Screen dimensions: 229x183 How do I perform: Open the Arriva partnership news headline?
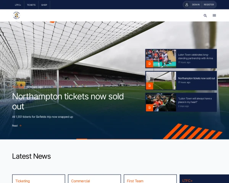click(x=195, y=56)
